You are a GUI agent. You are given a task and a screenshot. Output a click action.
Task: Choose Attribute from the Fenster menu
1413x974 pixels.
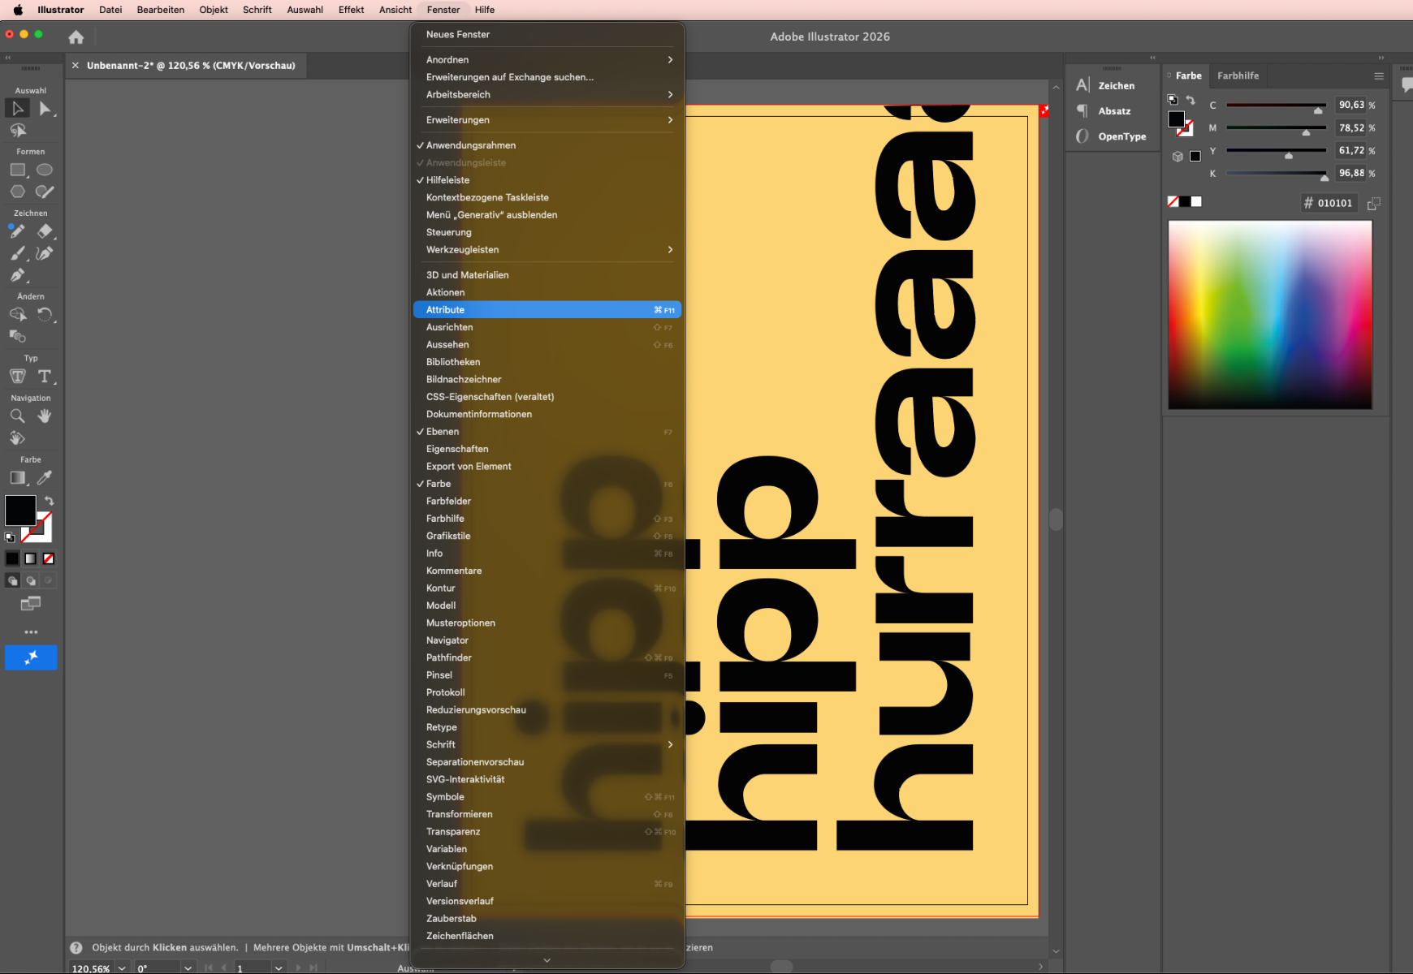pyautogui.click(x=547, y=310)
